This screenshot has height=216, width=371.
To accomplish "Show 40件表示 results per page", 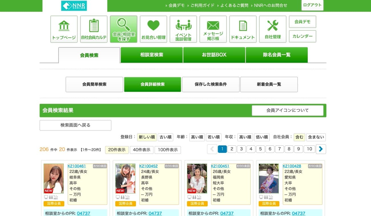I will point(142,150).
